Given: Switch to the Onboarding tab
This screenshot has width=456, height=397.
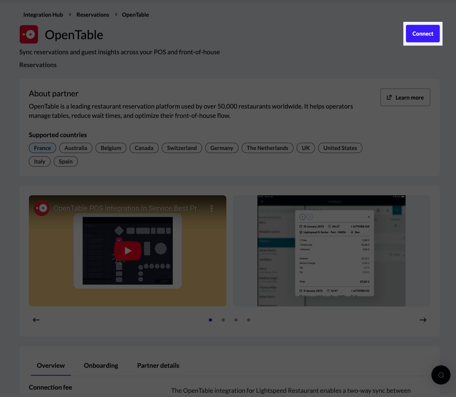Looking at the screenshot, I should [x=101, y=365].
